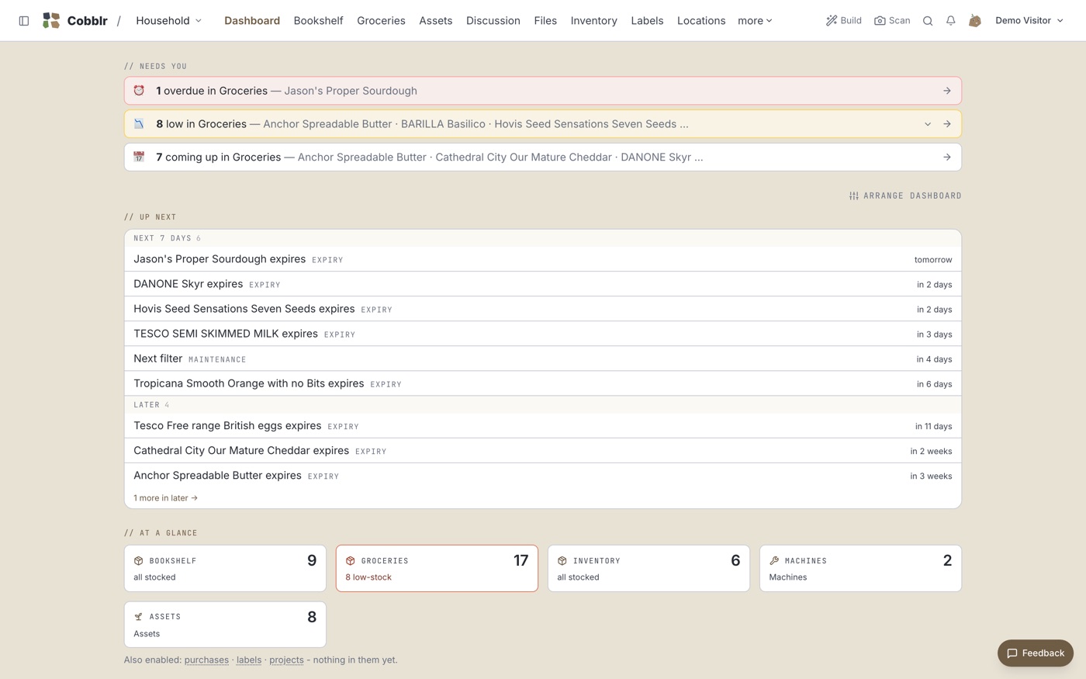The width and height of the screenshot is (1086, 679).
Task: Click the Cobblr logo icon
Action: tap(51, 21)
